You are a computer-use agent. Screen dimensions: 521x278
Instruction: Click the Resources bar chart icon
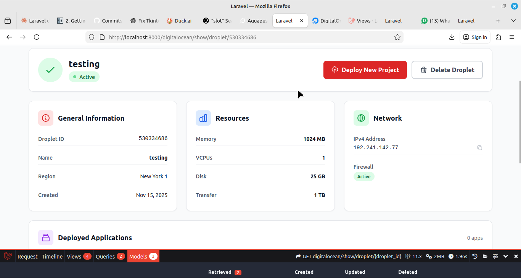(x=203, y=118)
